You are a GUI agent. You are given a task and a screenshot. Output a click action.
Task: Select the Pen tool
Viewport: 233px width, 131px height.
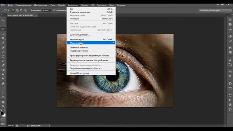tap(3, 84)
